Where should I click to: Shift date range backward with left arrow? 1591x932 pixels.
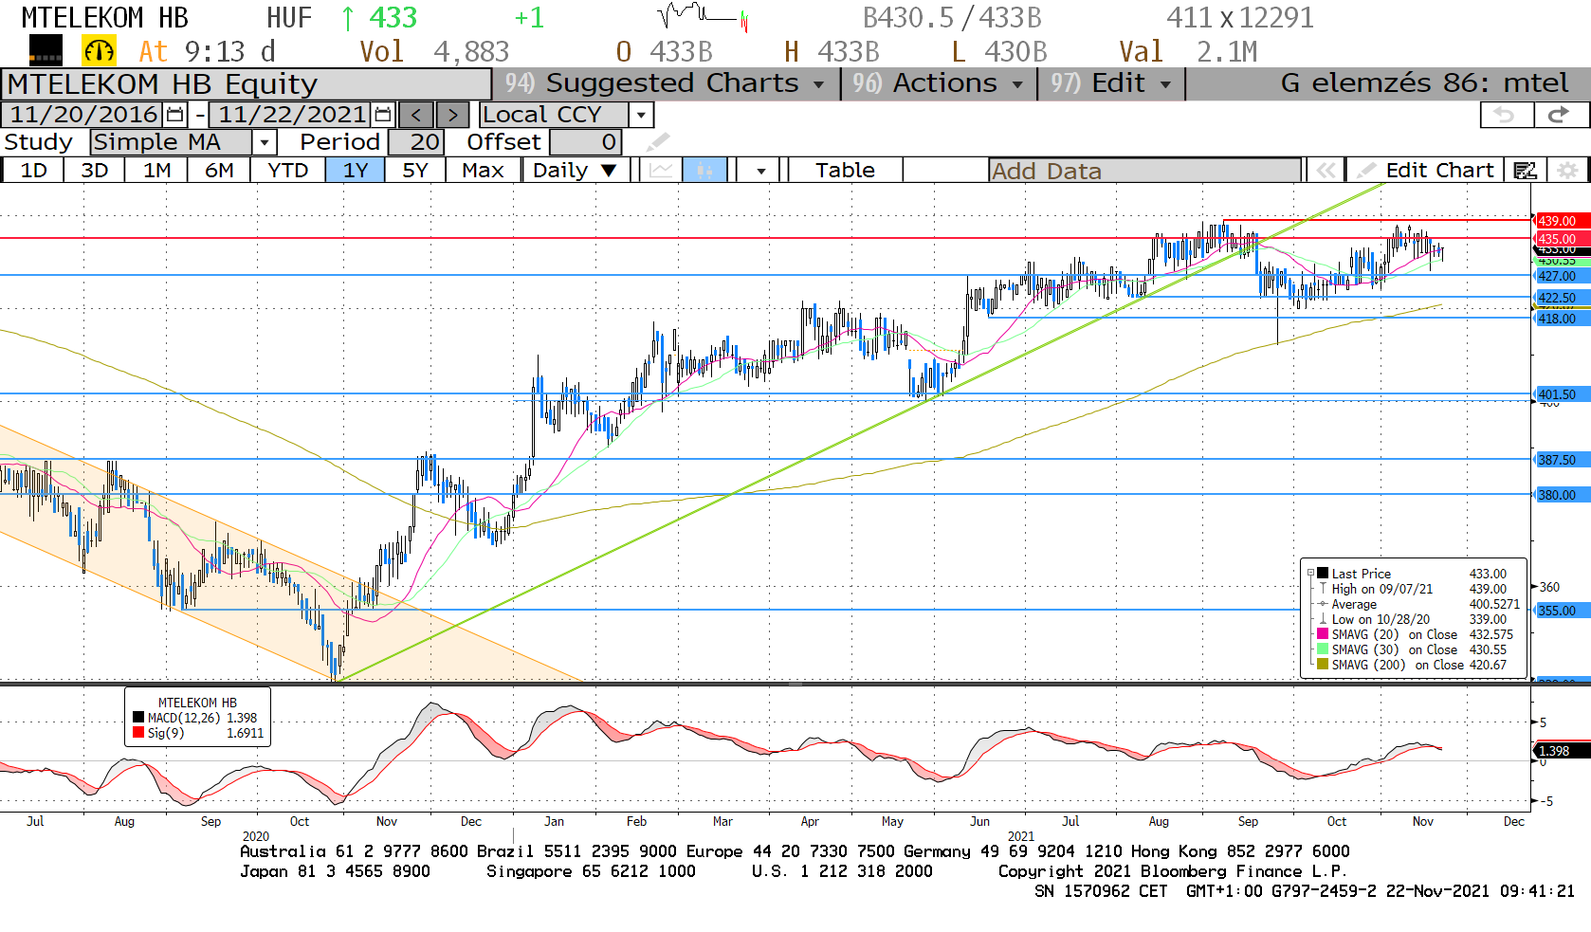coord(415,115)
